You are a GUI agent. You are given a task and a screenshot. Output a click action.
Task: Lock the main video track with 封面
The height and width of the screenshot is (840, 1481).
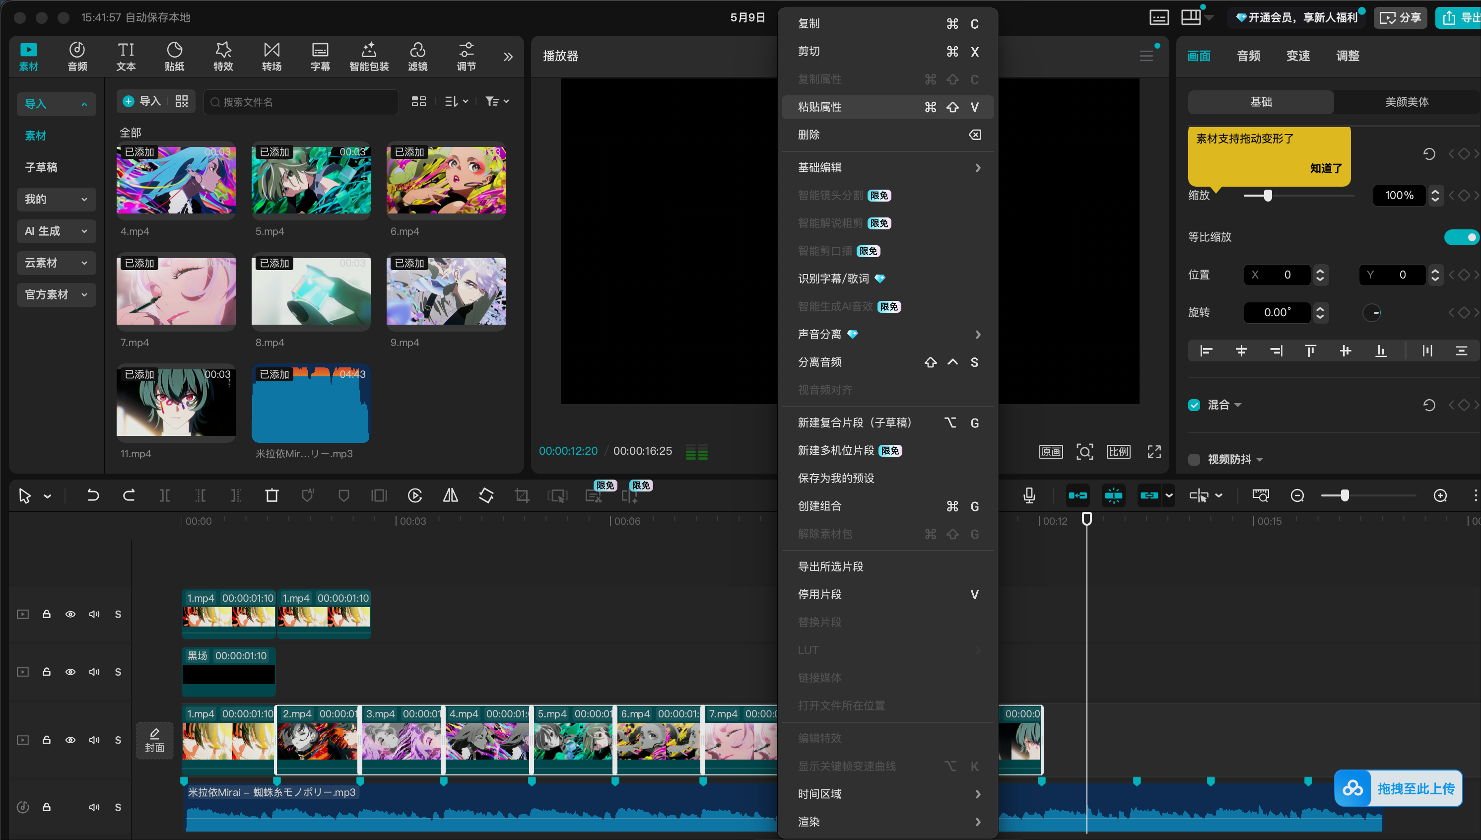click(47, 740)
